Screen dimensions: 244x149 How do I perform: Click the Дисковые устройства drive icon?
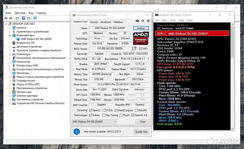tap(14, 47)
